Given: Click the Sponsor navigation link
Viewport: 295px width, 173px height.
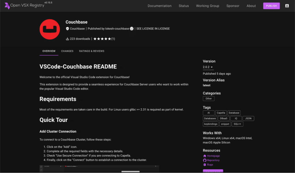Looking at the screenshot, I should (233, 5).
